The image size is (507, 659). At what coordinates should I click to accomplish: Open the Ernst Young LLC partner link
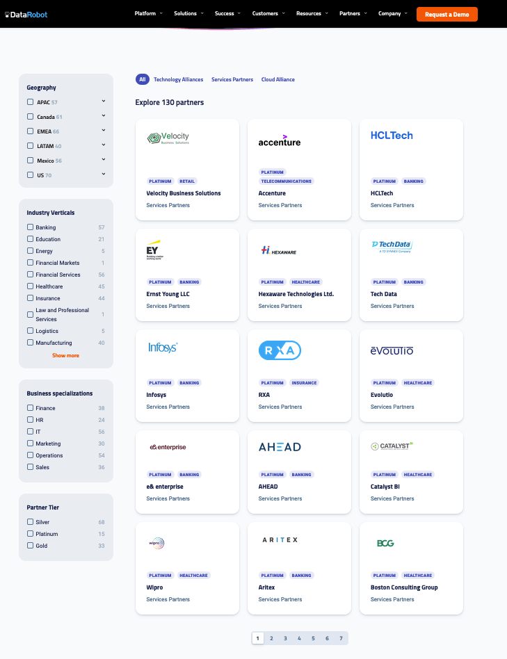[x=168, y=294]
